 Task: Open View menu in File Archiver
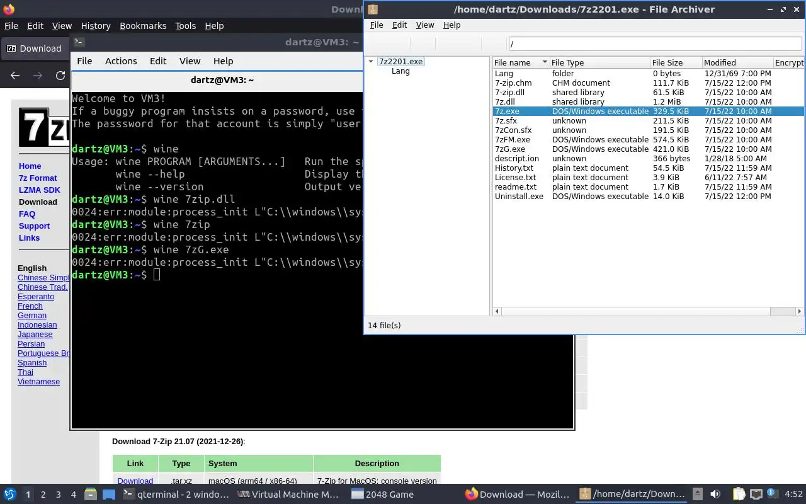[x=425, y=25]
